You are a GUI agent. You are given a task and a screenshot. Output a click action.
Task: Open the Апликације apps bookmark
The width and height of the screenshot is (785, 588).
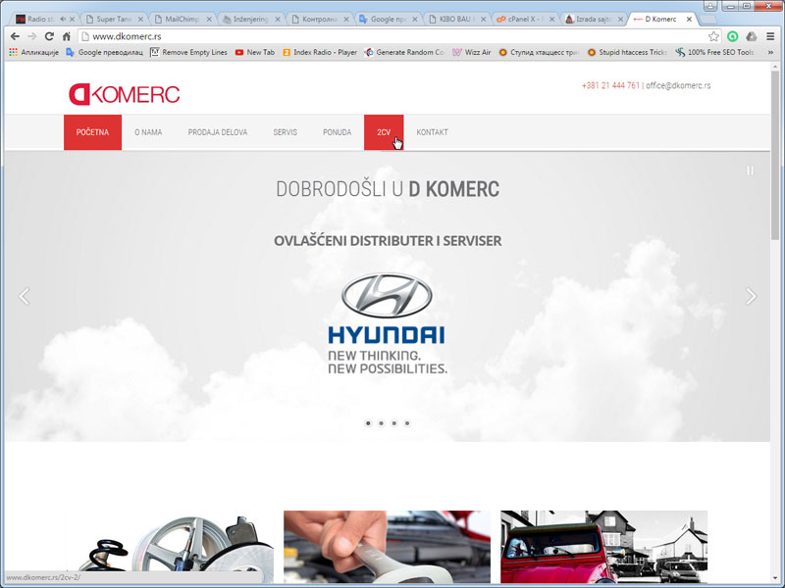[33, 52]
